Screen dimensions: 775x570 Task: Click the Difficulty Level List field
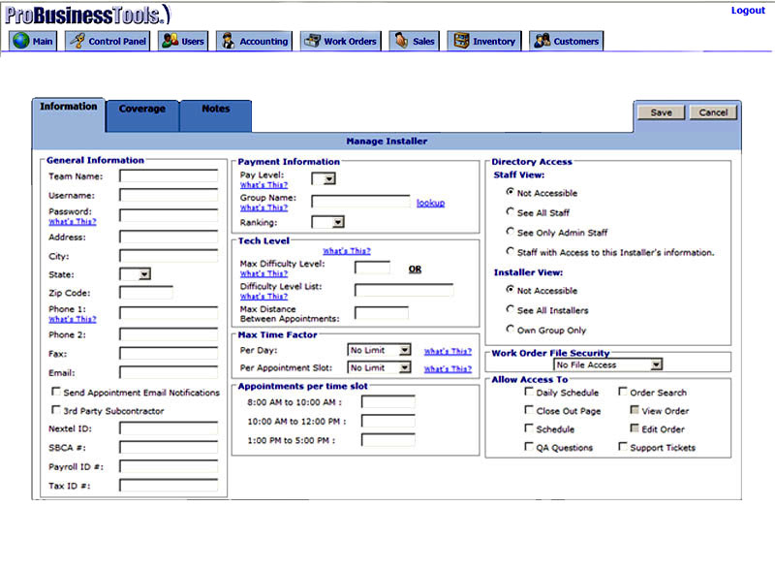404,290
